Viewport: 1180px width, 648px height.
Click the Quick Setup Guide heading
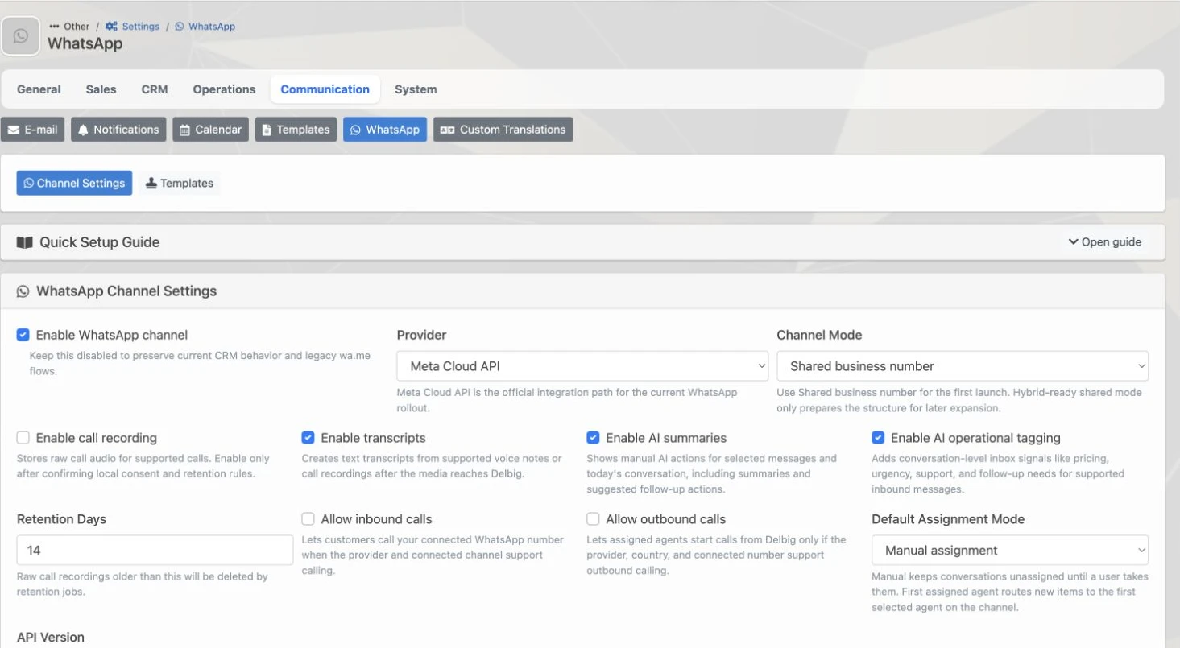click(x=100, y=242)
